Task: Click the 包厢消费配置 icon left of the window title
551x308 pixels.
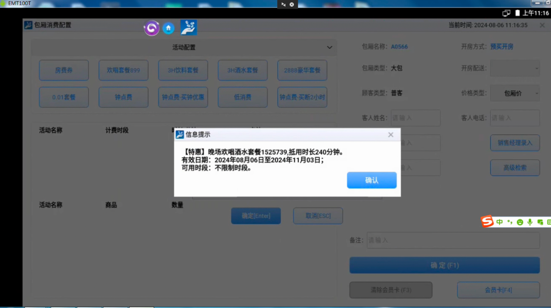Action: pos(28,25)
